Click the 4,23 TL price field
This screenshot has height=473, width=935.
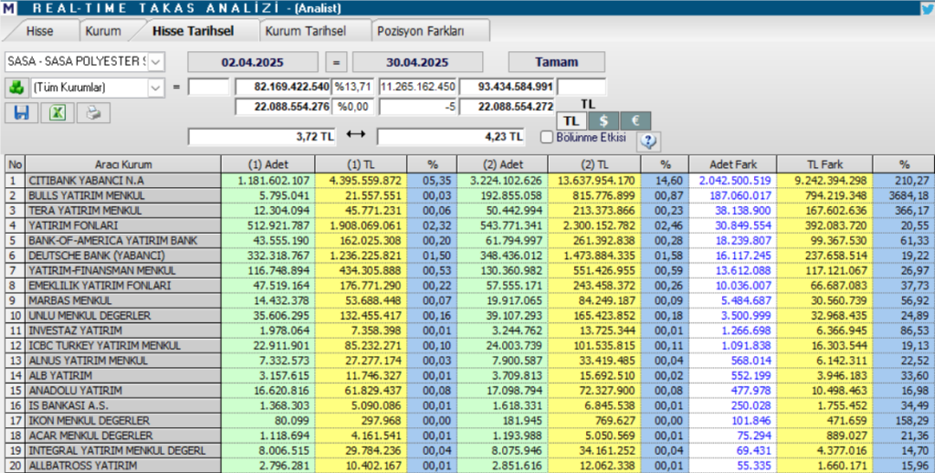(x=451, y=137)
